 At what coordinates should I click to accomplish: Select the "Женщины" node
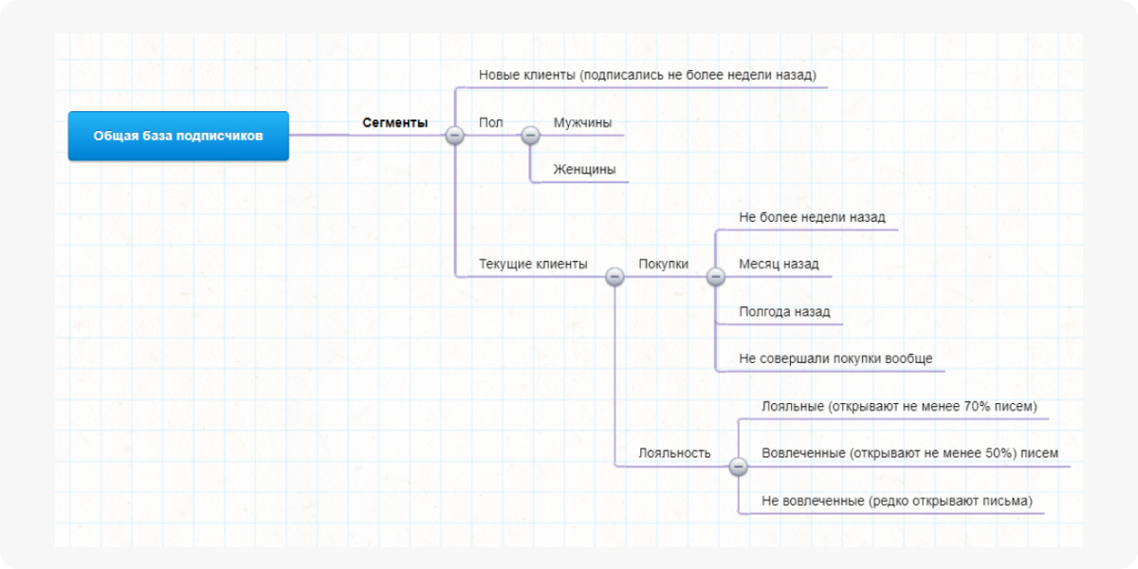click(x=584, y=170)
